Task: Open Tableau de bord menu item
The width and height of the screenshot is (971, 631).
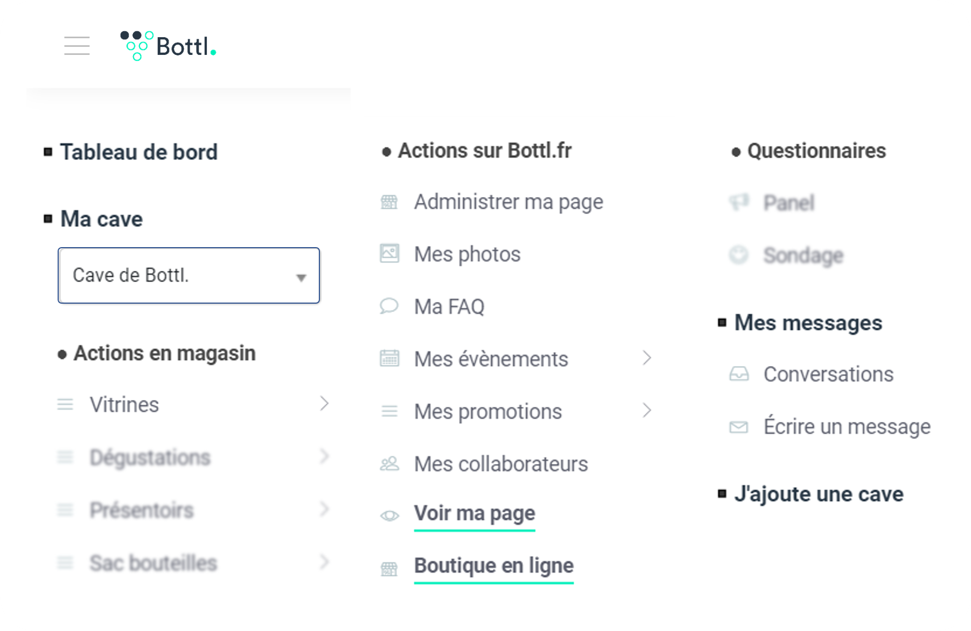Action: [139, 152]
